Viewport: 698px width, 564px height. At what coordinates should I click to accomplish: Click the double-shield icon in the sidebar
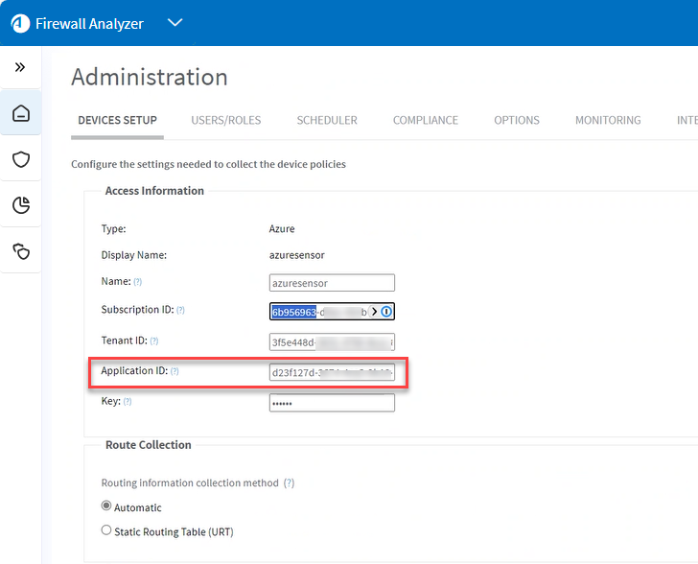click(20, 251)
